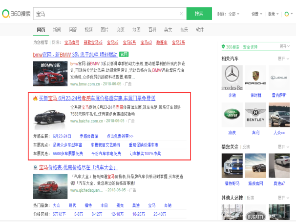Select the 网页 tab
Viewport: 296px width, 222px height.
[41, 30]
